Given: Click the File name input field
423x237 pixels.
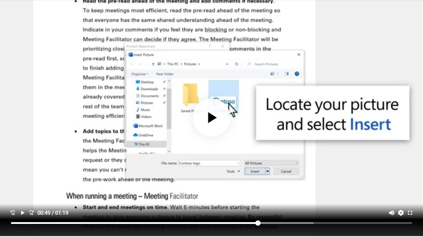Looking at the screenshot, I should click(x=209, y=163).
